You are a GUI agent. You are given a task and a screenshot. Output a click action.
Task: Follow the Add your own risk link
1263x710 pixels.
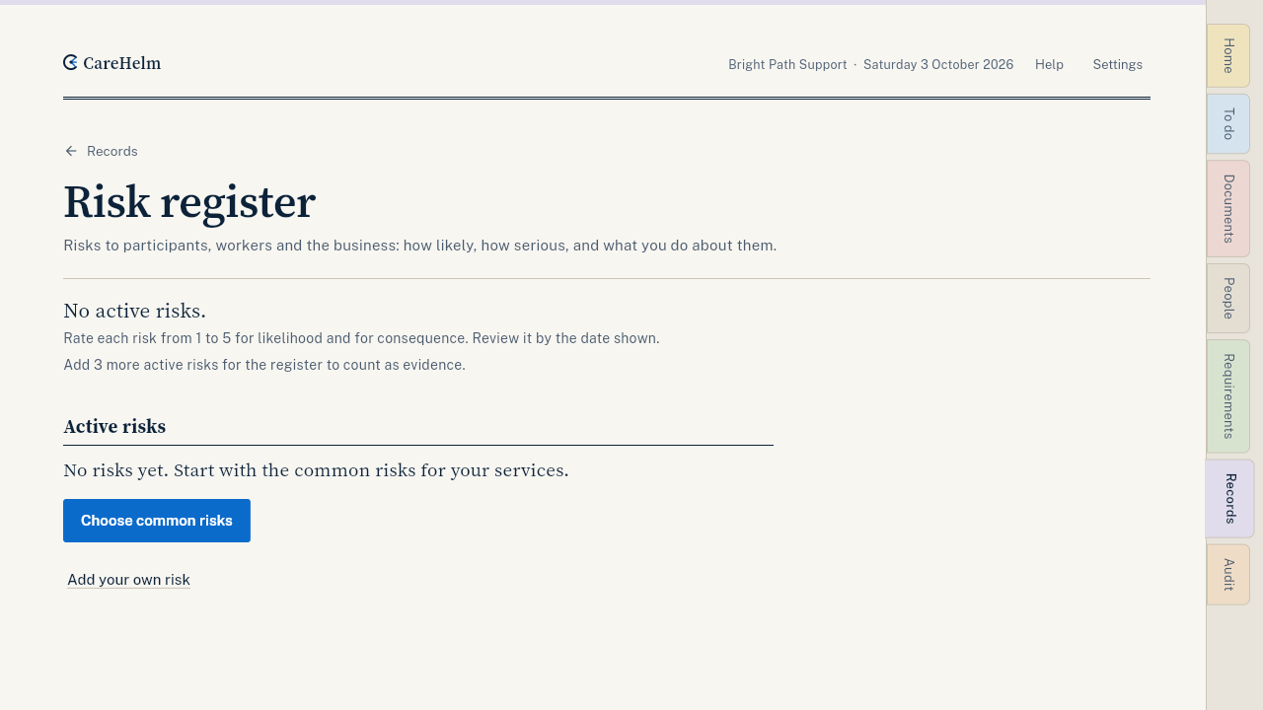tap(128, 580)
